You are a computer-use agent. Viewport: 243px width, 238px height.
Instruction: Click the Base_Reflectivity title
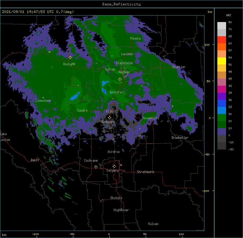click(x=121, y=4)
